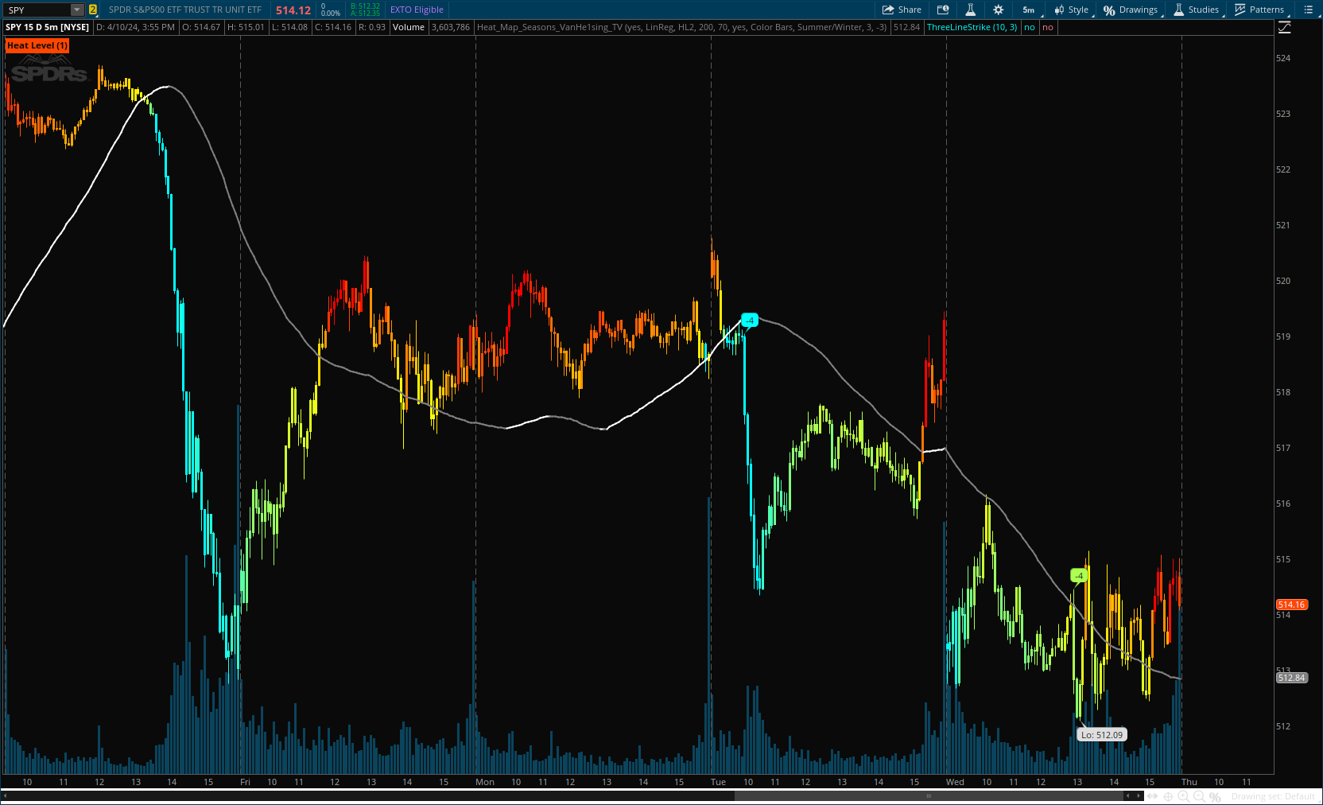The image size is (1323, 805).
Task: Click the B: 512.32 bid value
Action: point(366,6)
